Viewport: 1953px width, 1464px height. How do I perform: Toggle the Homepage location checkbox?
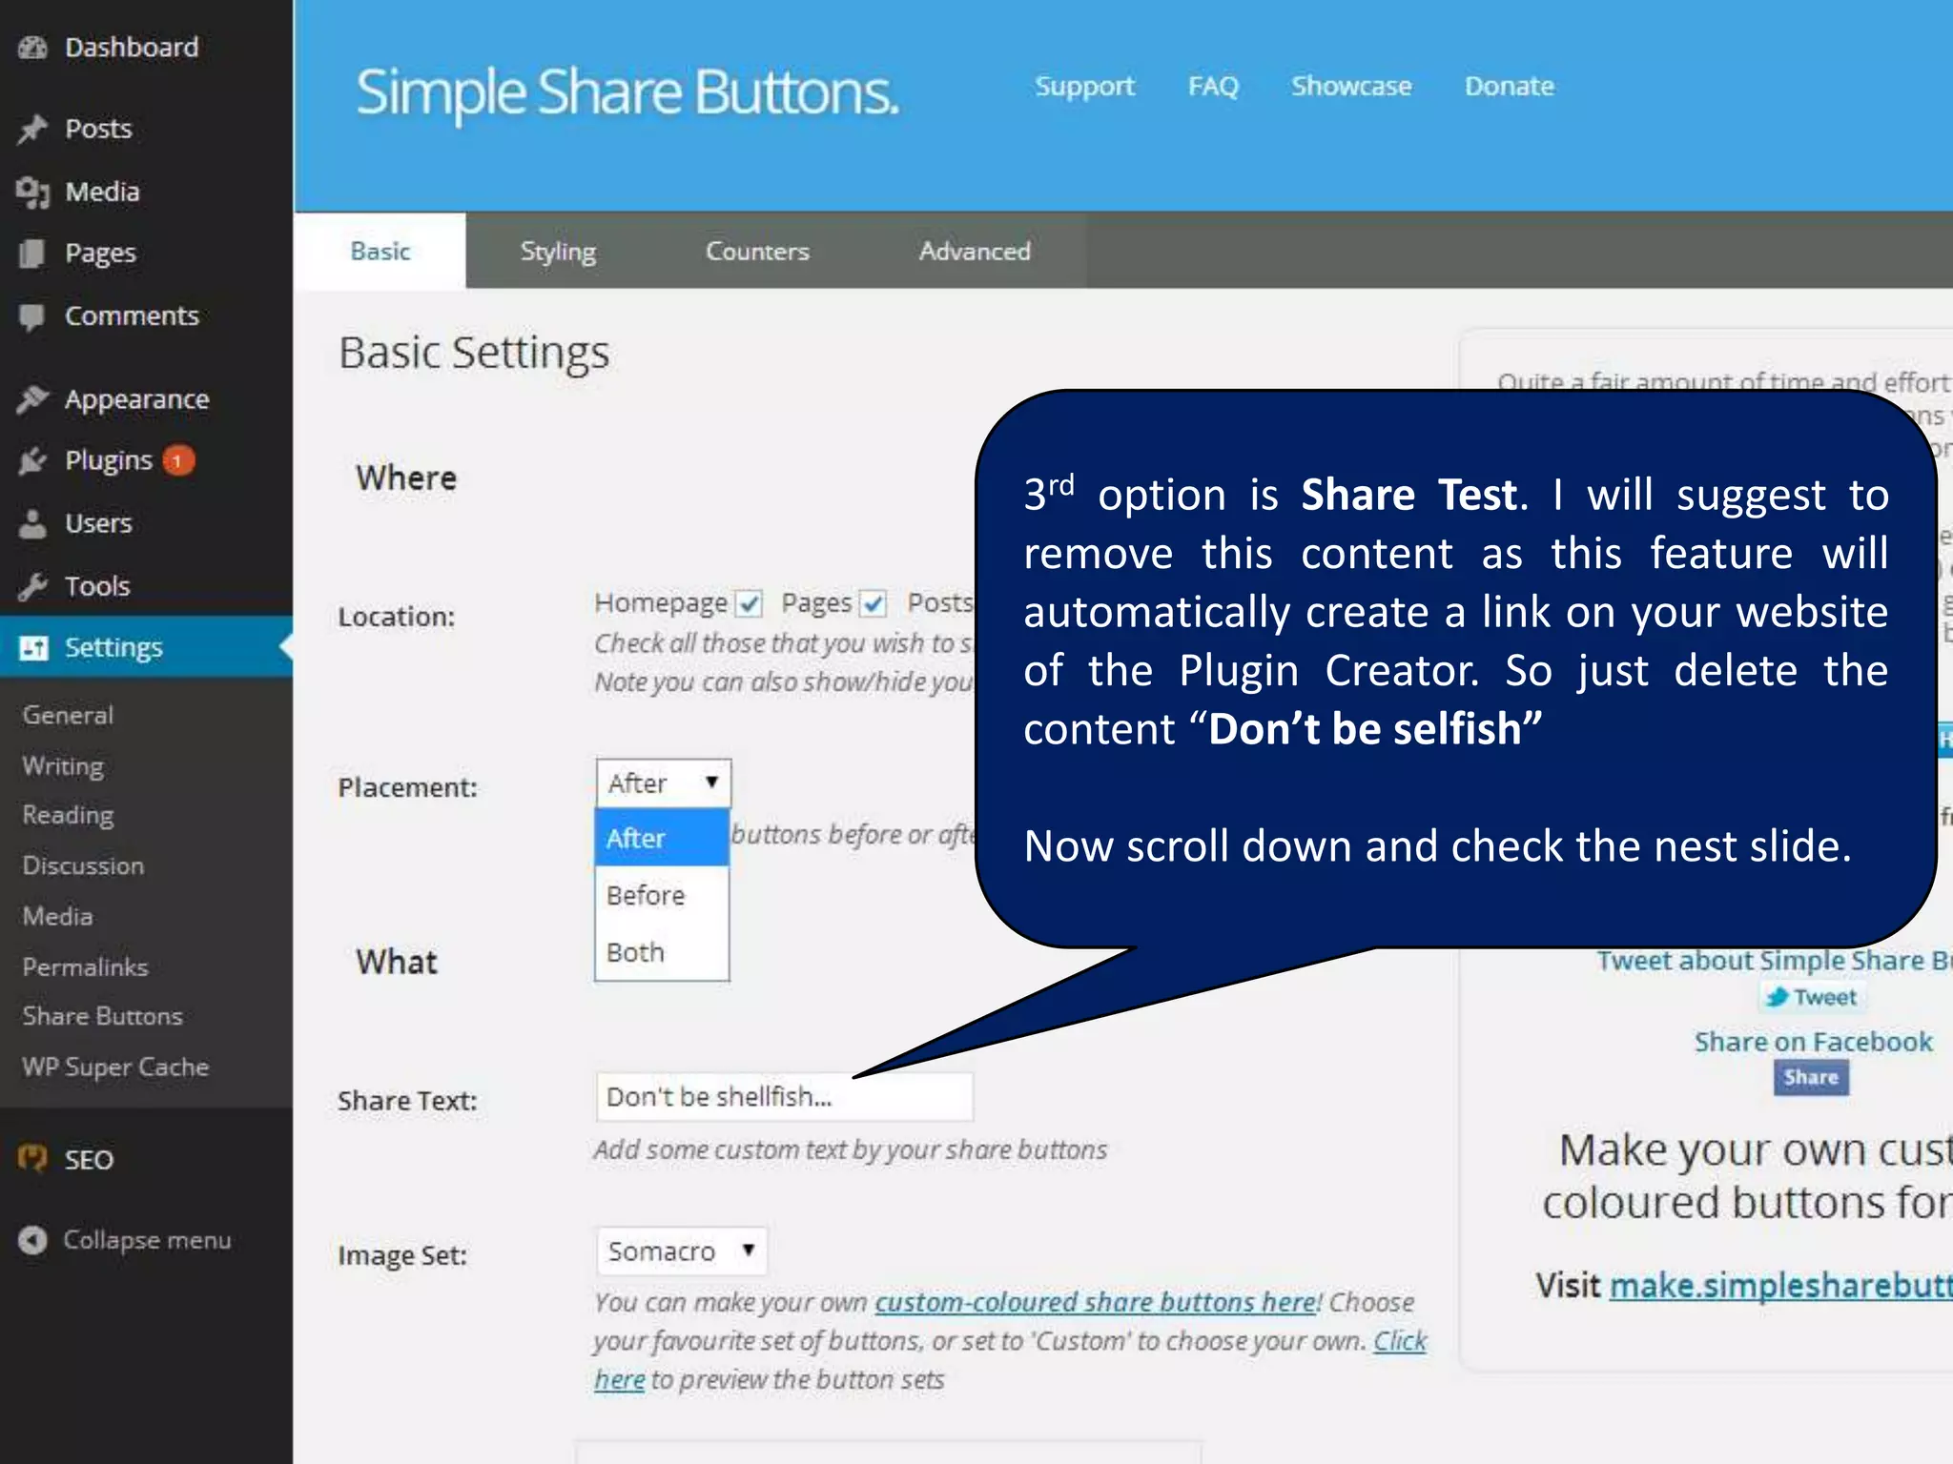(750, 604)
